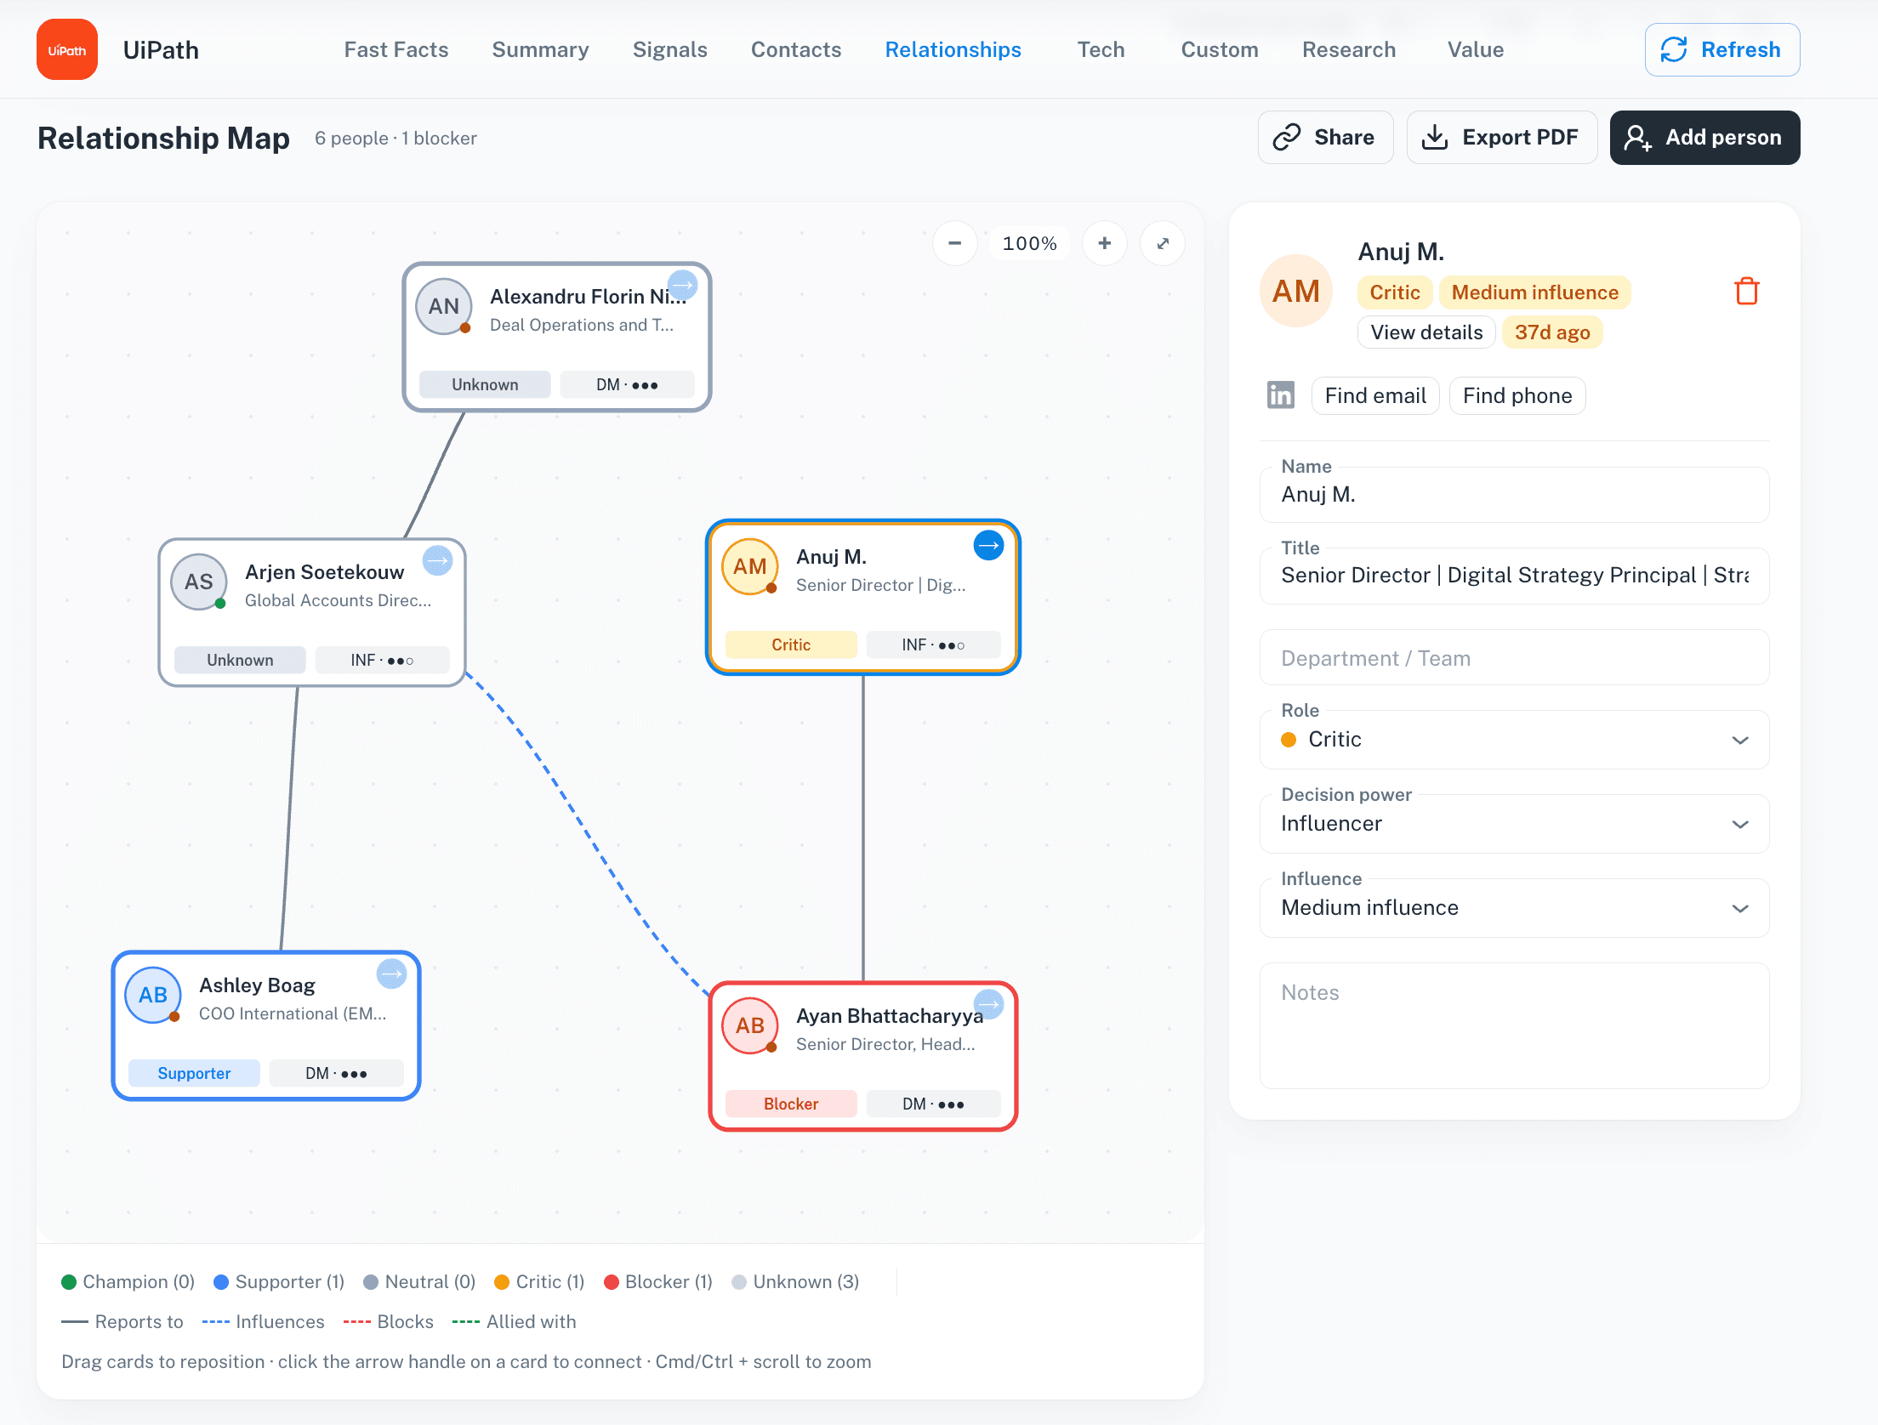The width and height of the screenshot is (1878, 1425).
Task: Switch to the Summary tab
Action: 540,49
